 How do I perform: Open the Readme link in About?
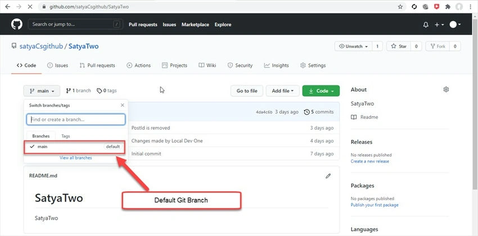click(364, 117)
